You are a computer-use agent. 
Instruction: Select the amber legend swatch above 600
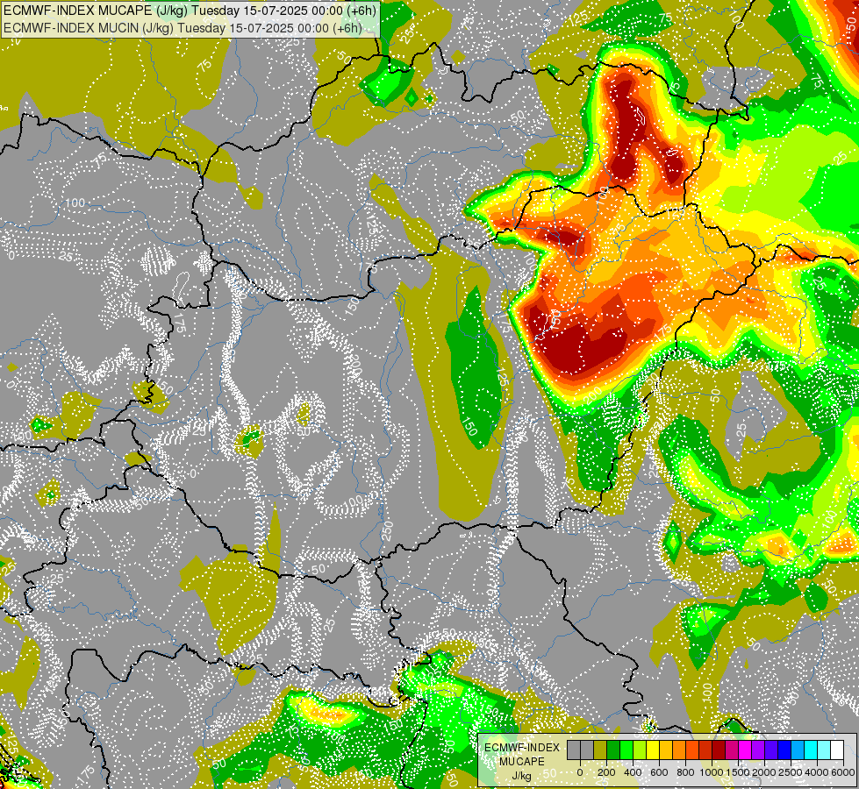pyautogui.click(x=666, y=750)
